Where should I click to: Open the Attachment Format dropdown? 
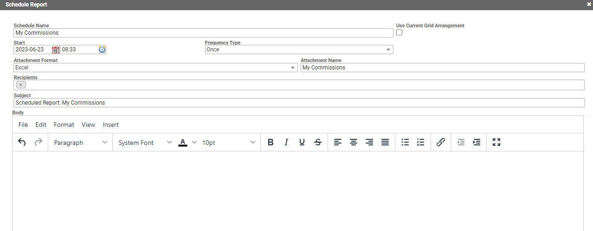tap(293, 68)
